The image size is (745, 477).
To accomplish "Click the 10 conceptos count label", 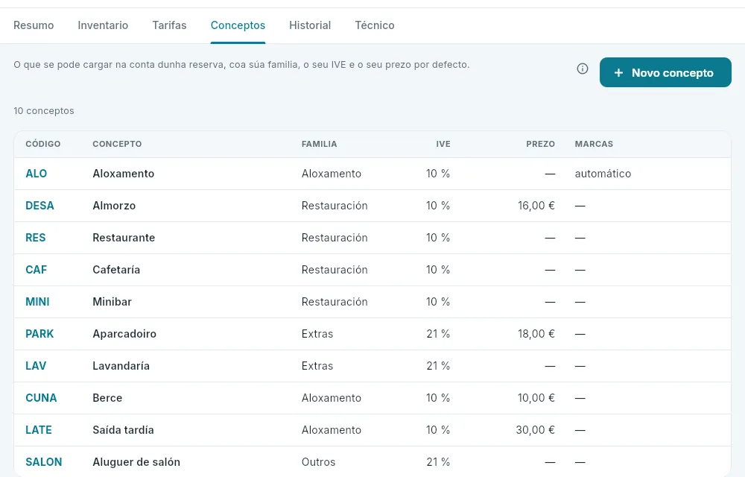I will click(x=44, y=111).
